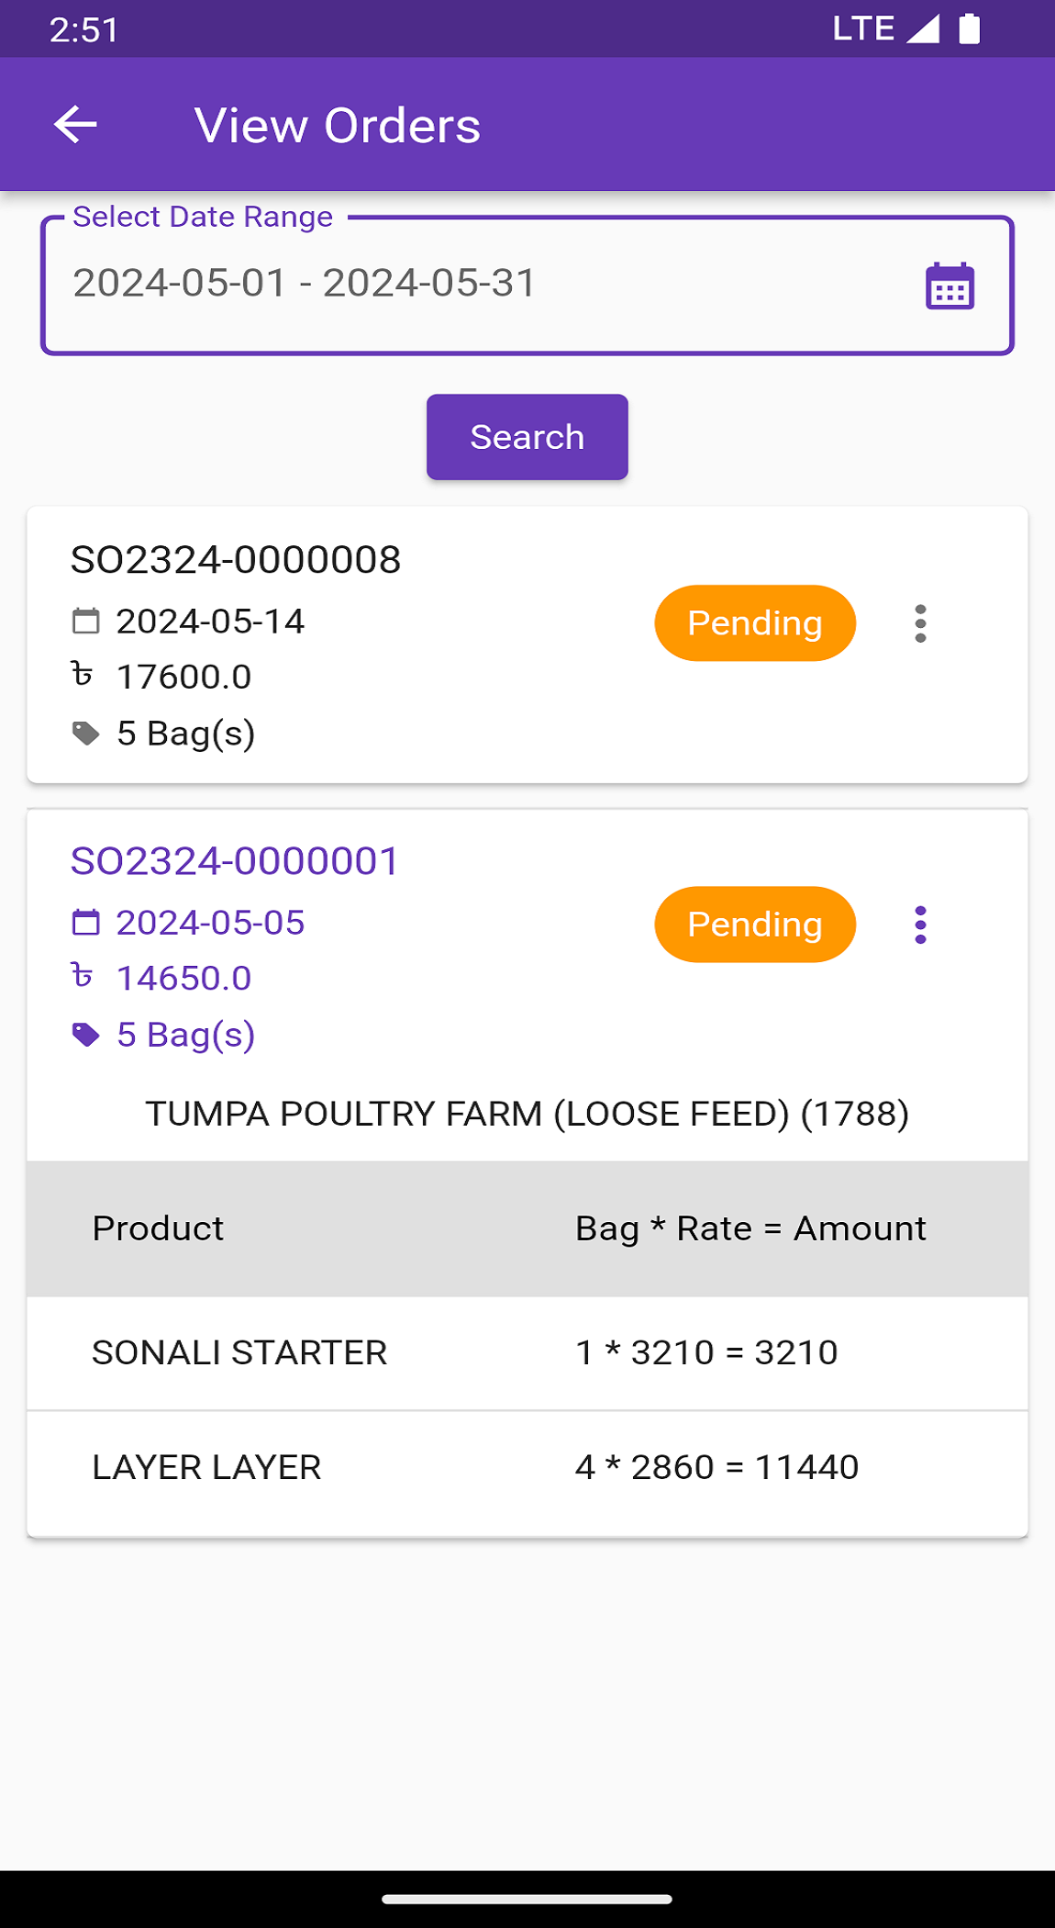Open options menu for order SO2324-0000001
The width and height of the screenshot is (1055, 1928).
(x=920, y=925)
